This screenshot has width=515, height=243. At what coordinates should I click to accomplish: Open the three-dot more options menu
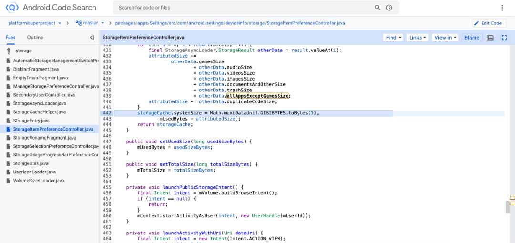pos(502,8)
